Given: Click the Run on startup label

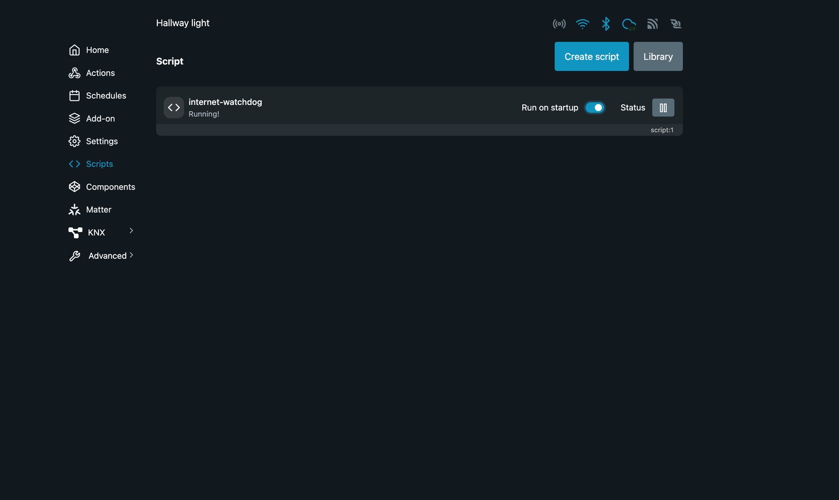Looking at the screenshot, I should 550,107.
